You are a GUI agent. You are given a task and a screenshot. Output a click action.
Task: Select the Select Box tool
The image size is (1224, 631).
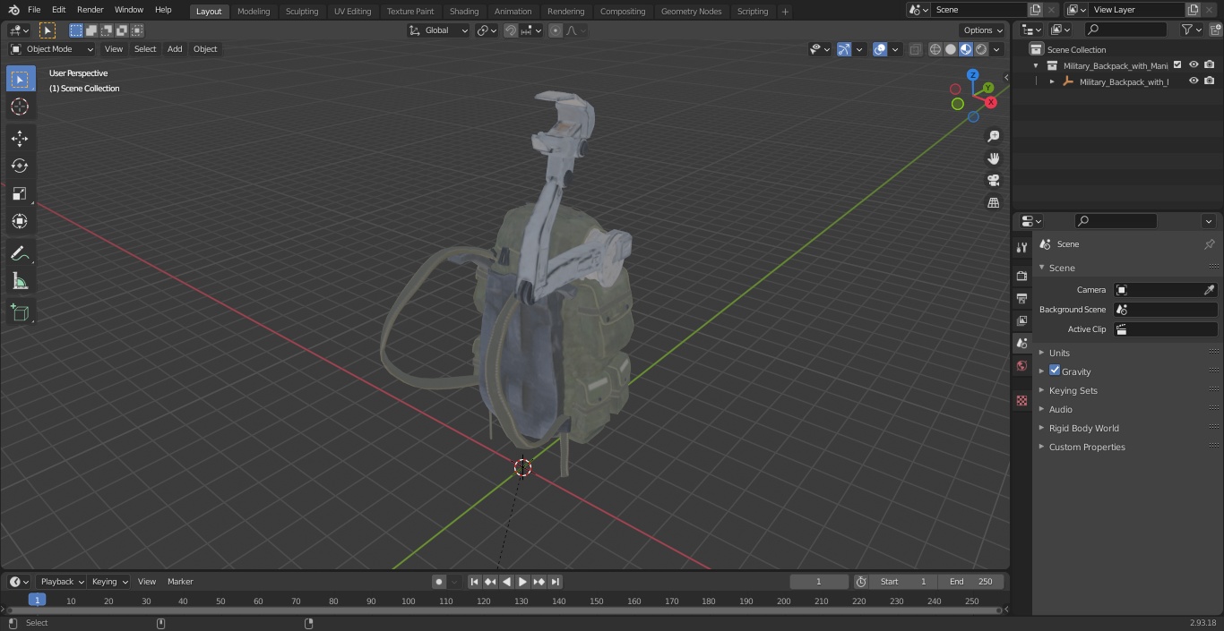click(x=20, y=79)
